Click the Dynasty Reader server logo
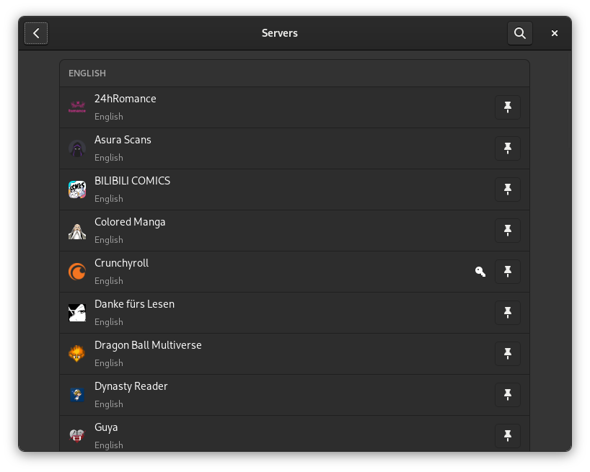Image resolution: width=590 pixels, height=472 pixels. tap(77, 395)
